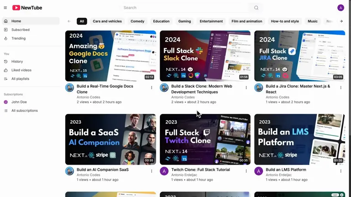This screenshot has width=351, height=197.
Task: Select the Education category chip
Action: pos(161,21)
